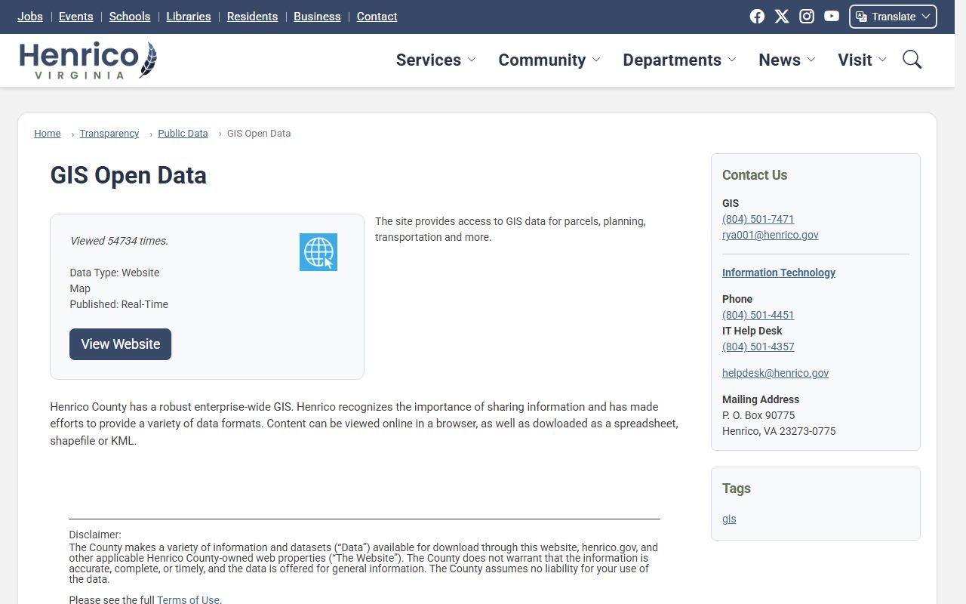
Task: Open Schools in the top bar
Action: click(130, 17)
